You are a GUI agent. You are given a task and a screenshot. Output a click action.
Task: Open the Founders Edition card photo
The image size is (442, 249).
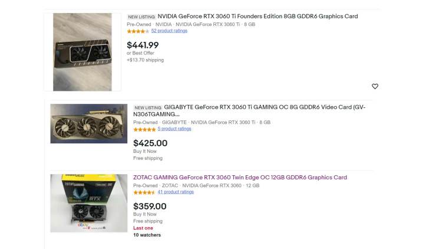pos(83,52)
